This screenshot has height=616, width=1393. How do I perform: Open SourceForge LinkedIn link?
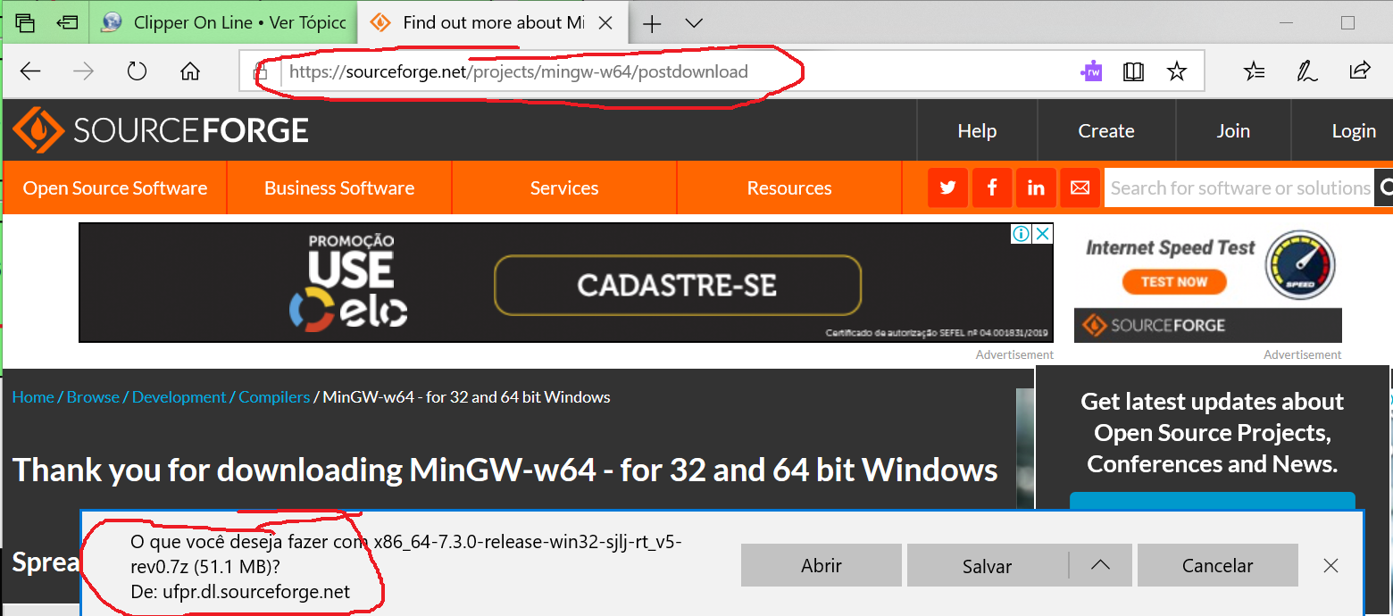[1036, 187]
